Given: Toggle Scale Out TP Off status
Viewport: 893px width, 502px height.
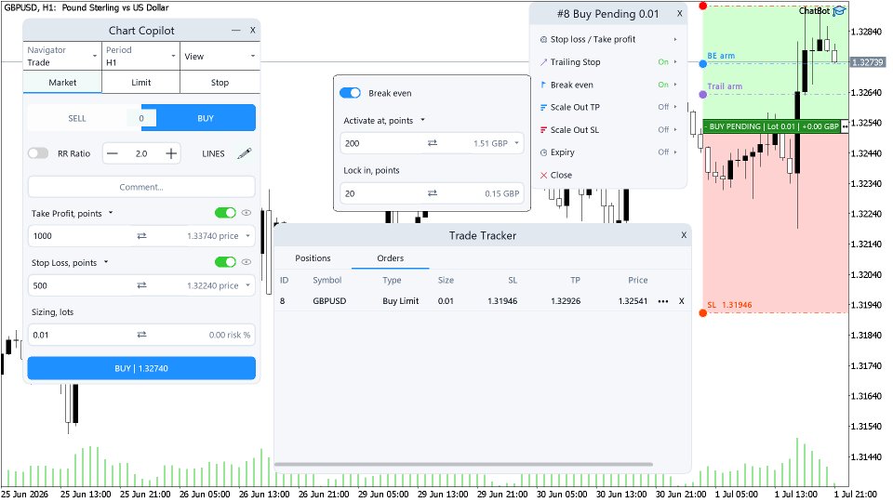Looking at the screenshot, I should click(x=663, y=107).
